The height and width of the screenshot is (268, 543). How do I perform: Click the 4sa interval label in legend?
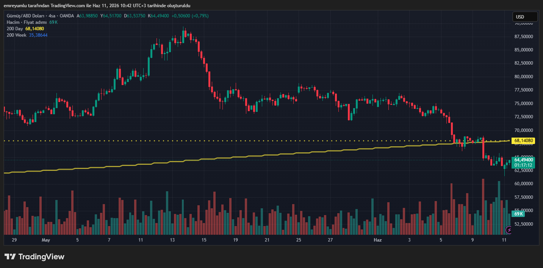pyautogui.click(x=52, y=16)
